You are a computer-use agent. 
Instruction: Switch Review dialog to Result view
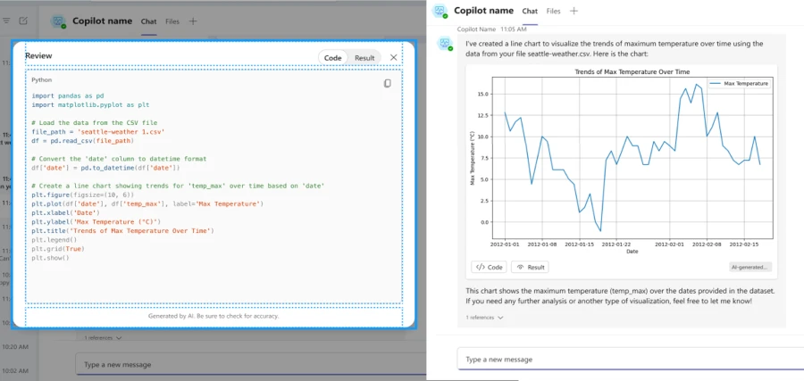[x=364, y=57]
